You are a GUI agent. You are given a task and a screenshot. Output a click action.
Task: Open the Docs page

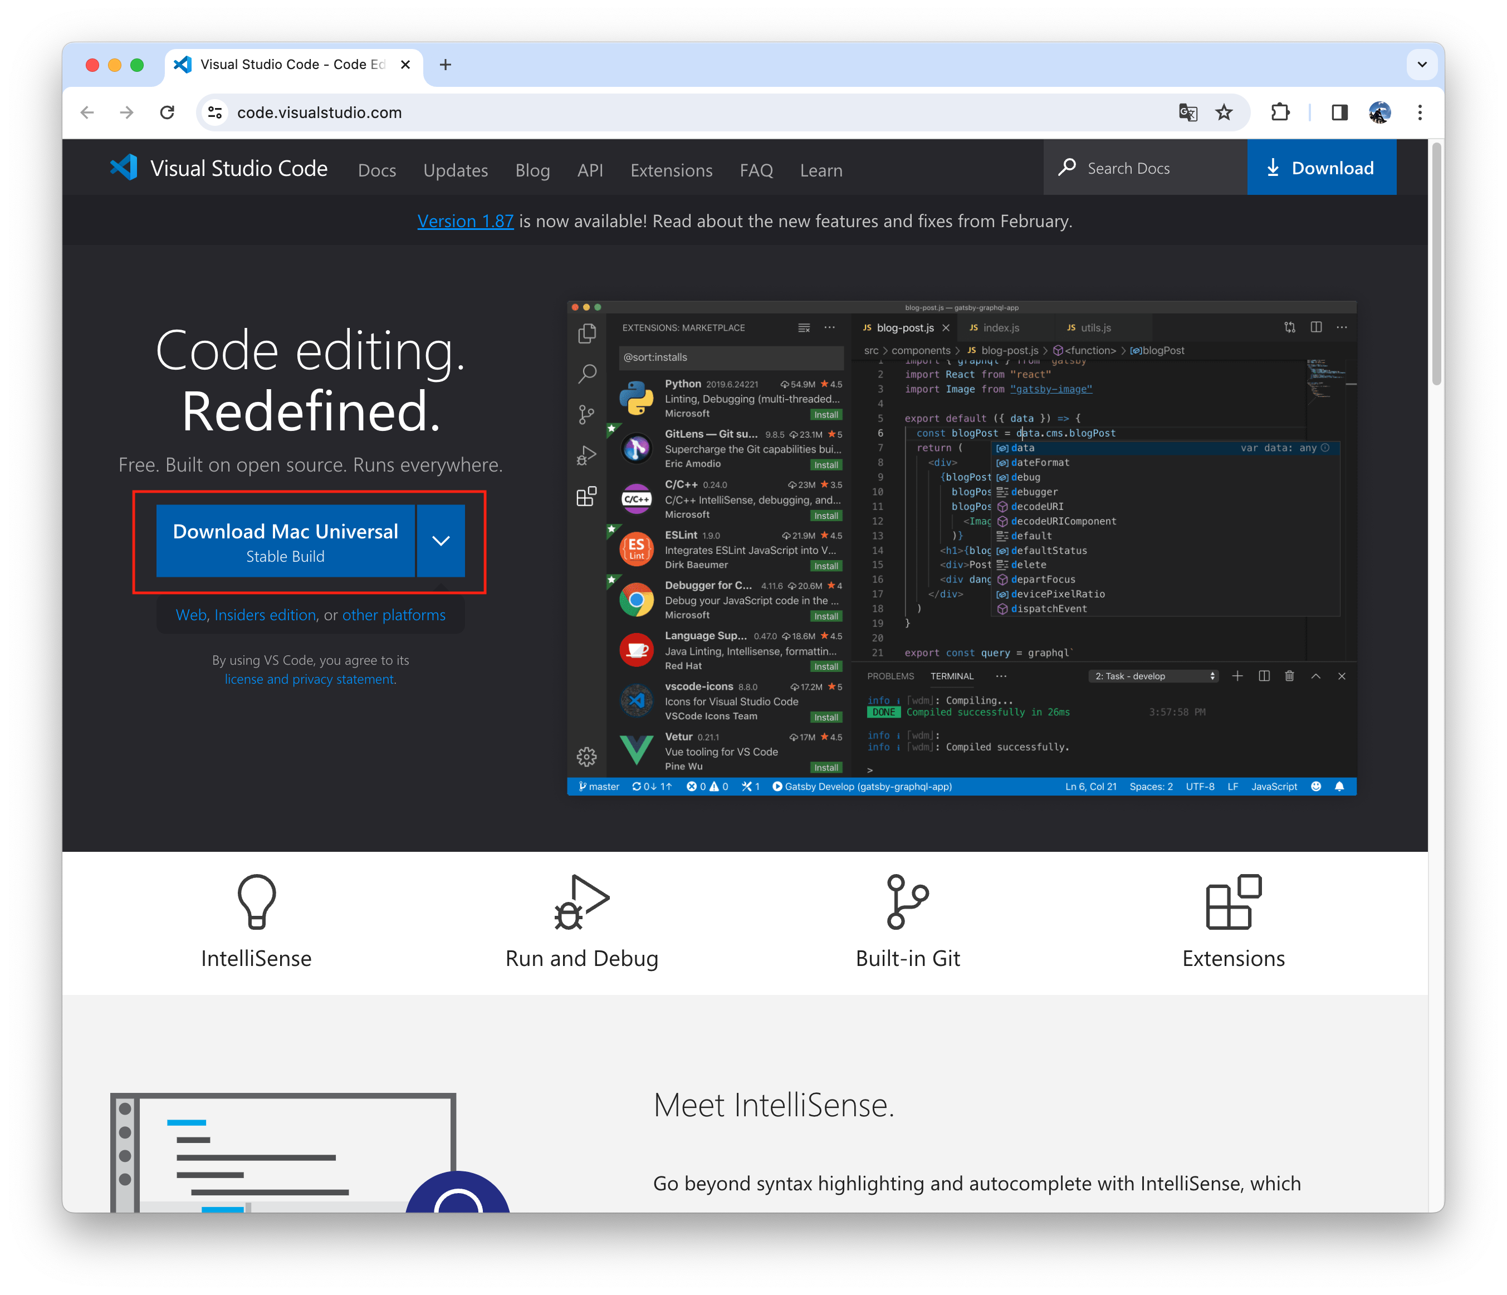point(376,170)
